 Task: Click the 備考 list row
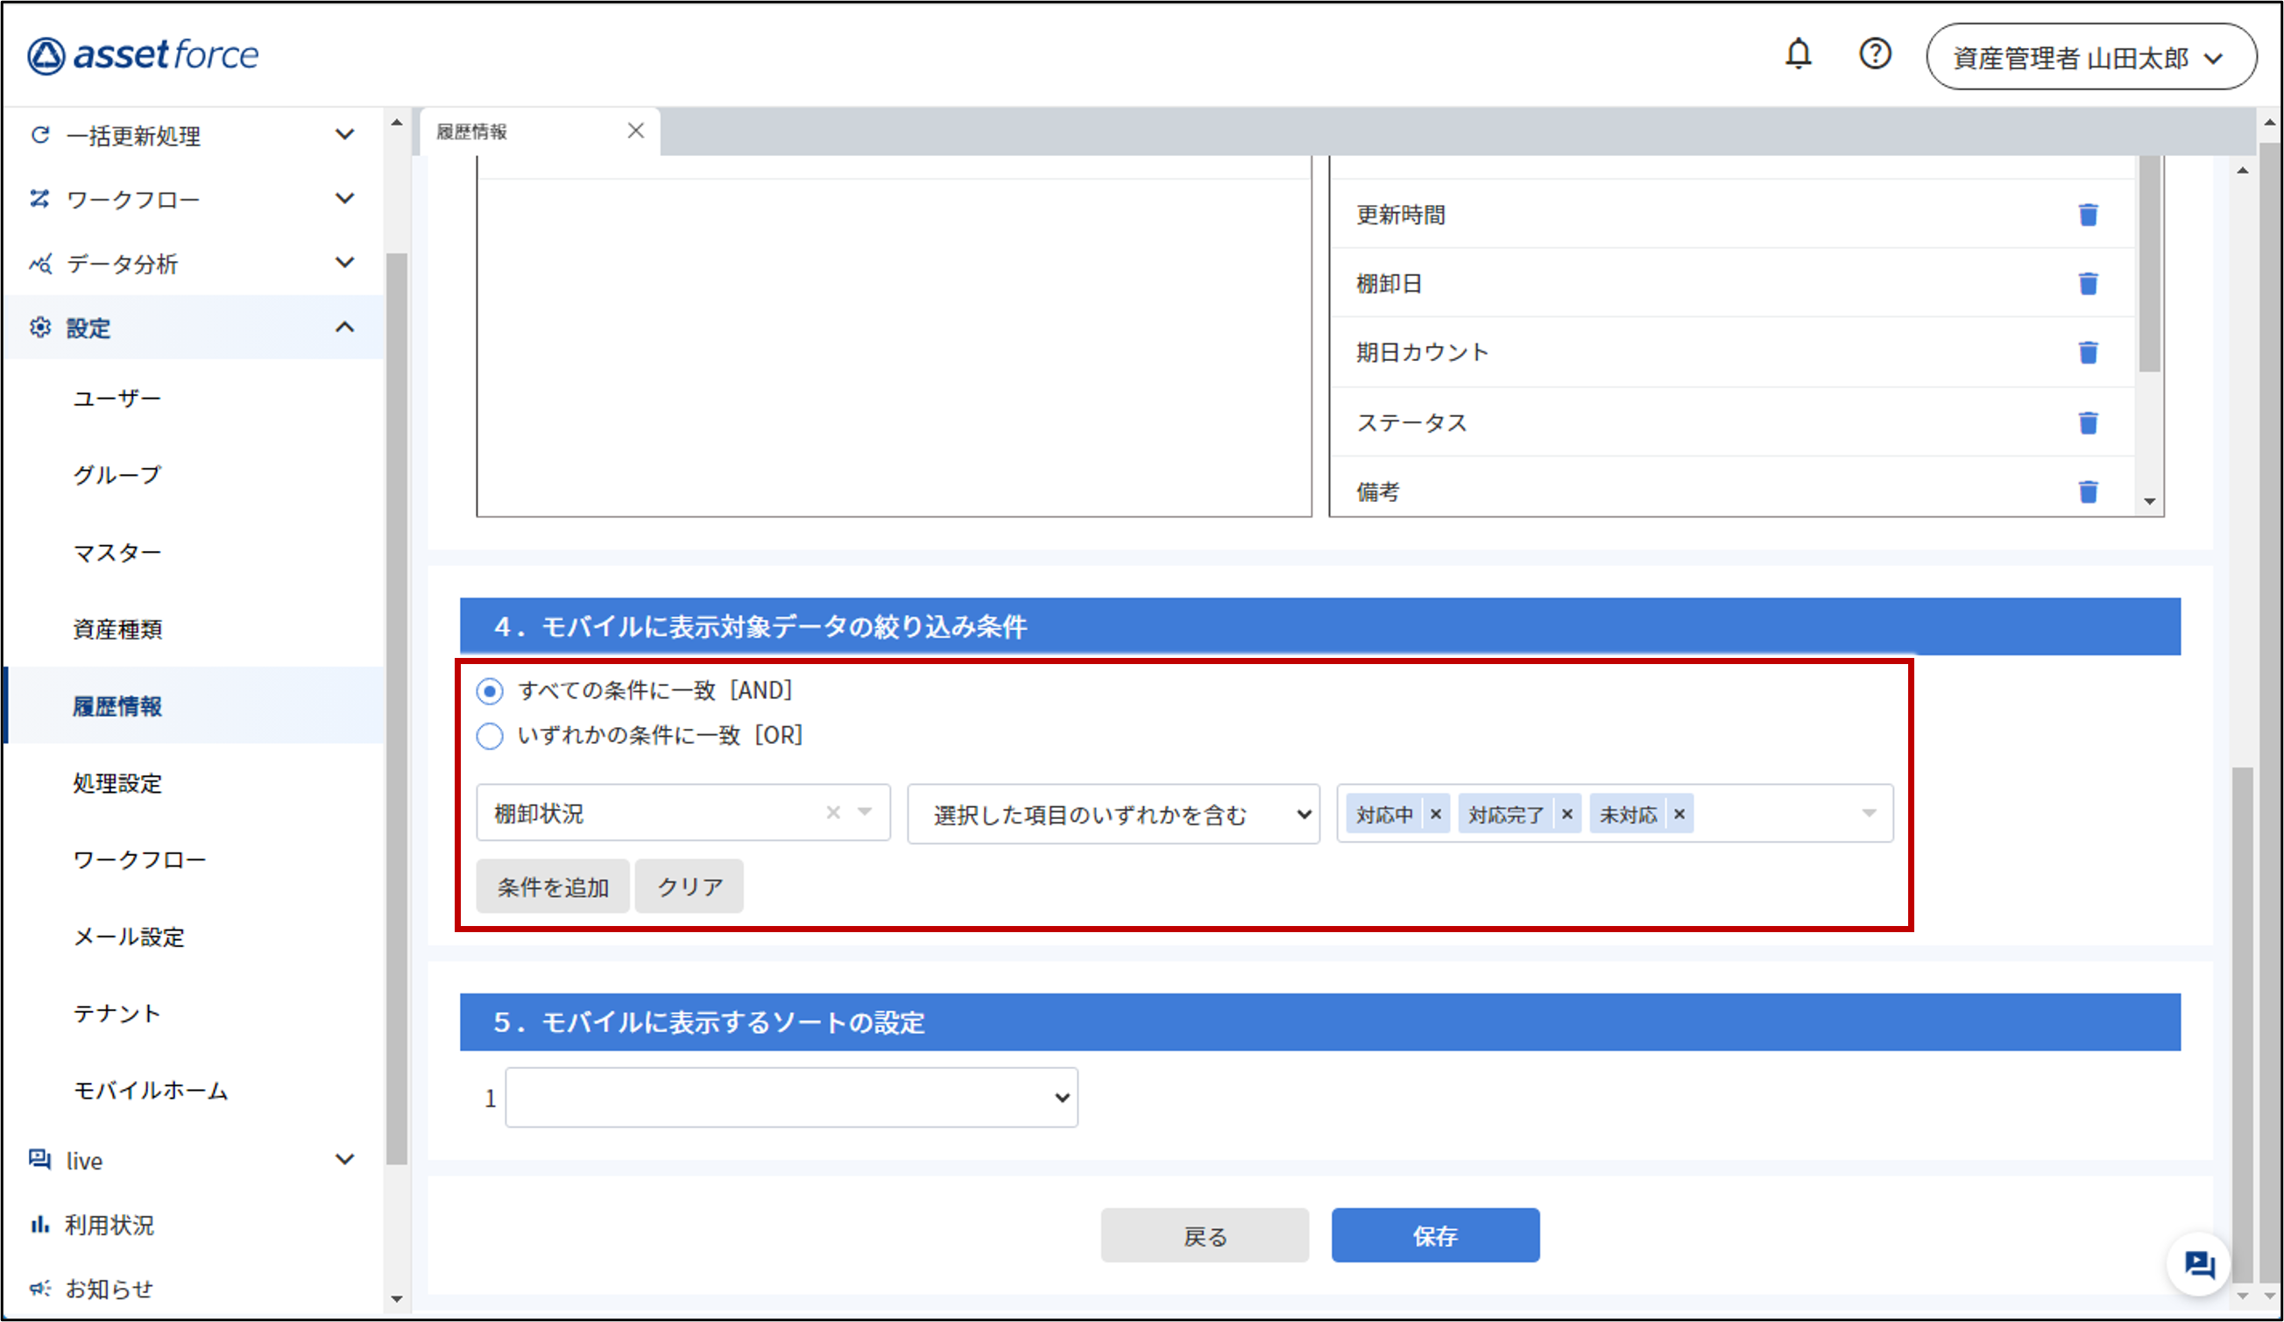tap(1732, 487)
